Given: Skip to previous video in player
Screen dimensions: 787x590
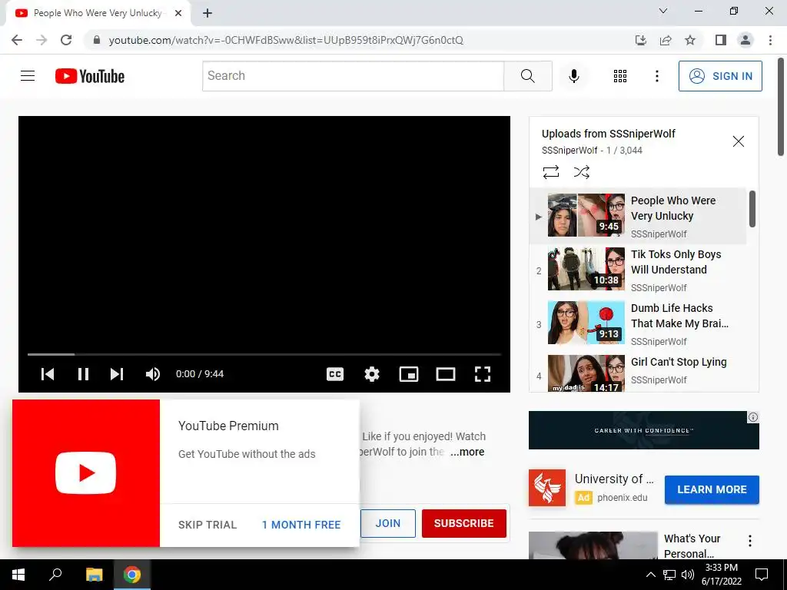Looking at the screenshot, I should click(48, 374).
